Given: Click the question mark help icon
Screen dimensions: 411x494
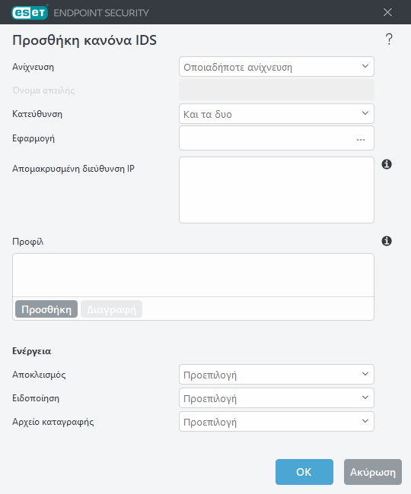Looking at the screenshot, I should (389, 40).
